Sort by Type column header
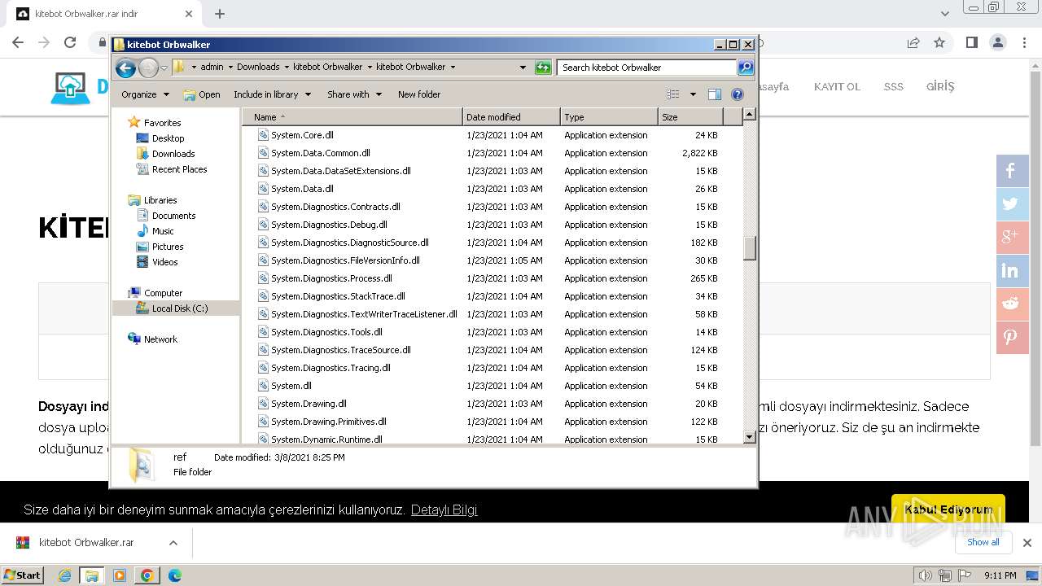 click(x=609, y=117)
